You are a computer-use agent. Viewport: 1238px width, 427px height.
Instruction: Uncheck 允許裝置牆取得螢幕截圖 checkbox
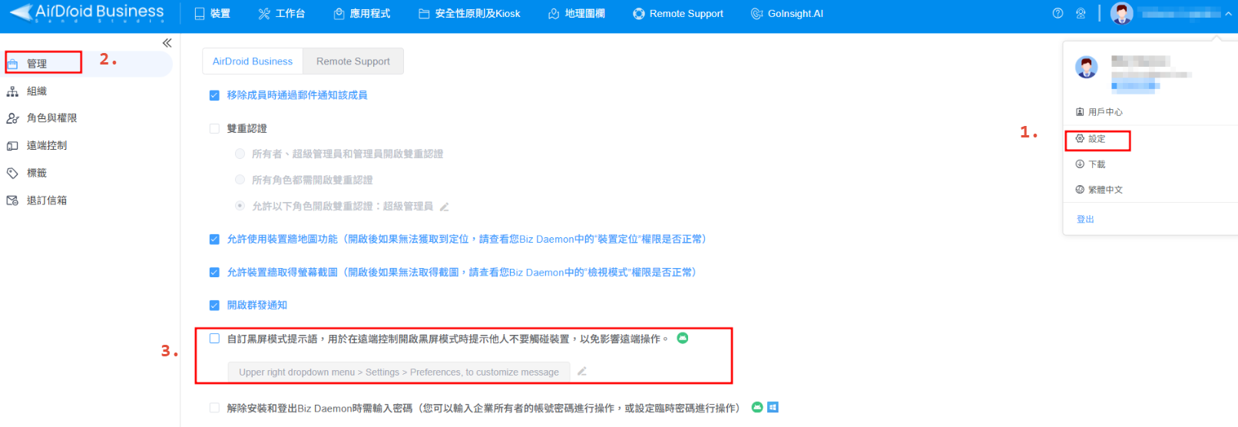coord(214,273)
